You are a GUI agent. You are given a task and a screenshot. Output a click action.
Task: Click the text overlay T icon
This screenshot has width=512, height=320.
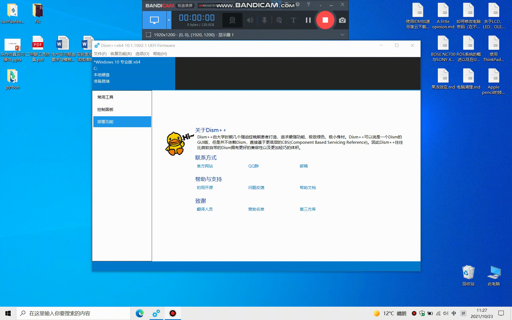[x=293, y=20]
